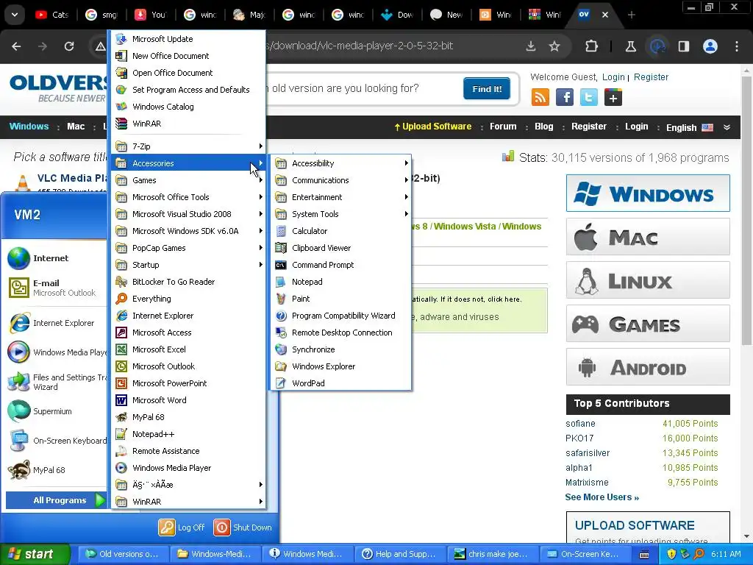753x565 pixels.
Task: Click the Windows start button
Action: [x=35, y=554]
